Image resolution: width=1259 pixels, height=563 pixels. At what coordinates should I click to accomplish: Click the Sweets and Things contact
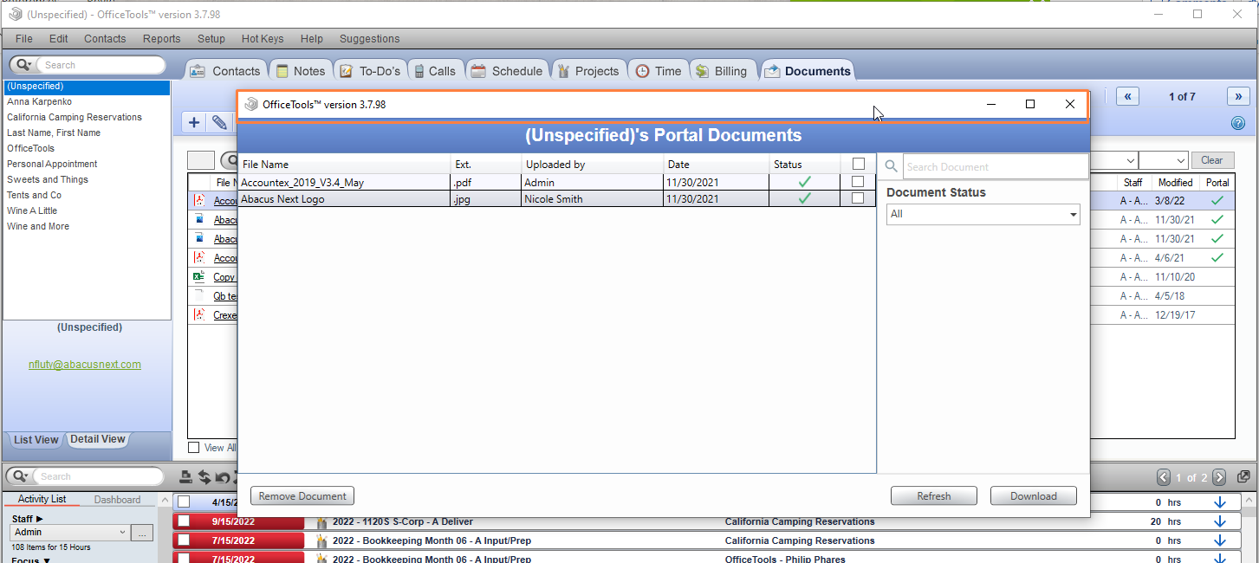48,179
